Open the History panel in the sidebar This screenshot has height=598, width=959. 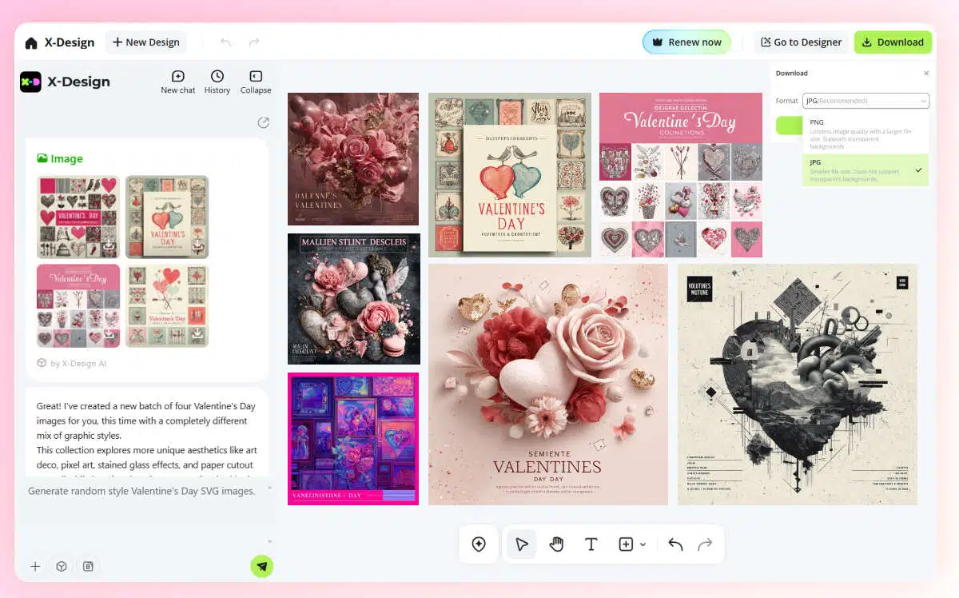click(x=217, y=81)
